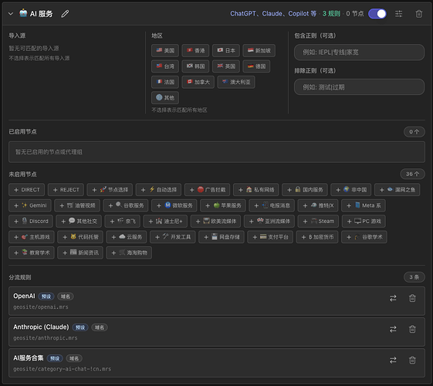Add the Discord proxy group

coord(31,221)
